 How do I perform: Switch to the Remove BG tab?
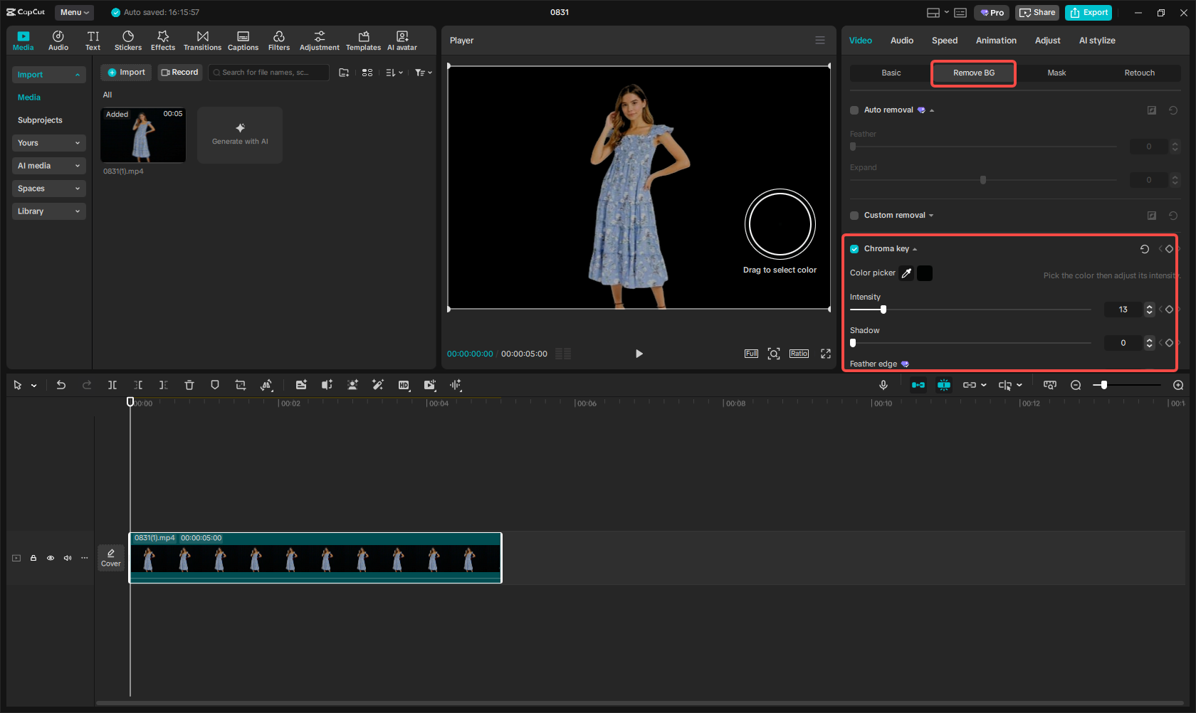click(x=972, y=73)
